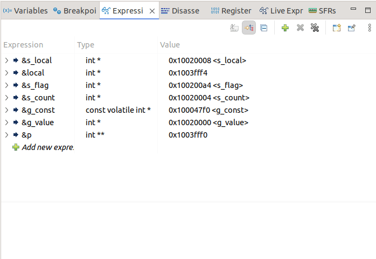376x259 pixels.
Task: Click the Remove All Expressions double-X icon
Action: (315, 28)
